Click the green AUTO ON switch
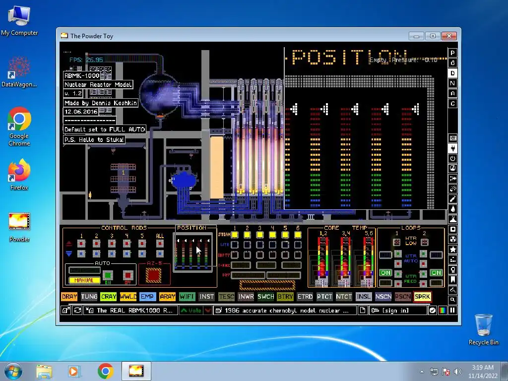Image resolution: width=508 pixels, height=381 pixels. pos(108,276)
